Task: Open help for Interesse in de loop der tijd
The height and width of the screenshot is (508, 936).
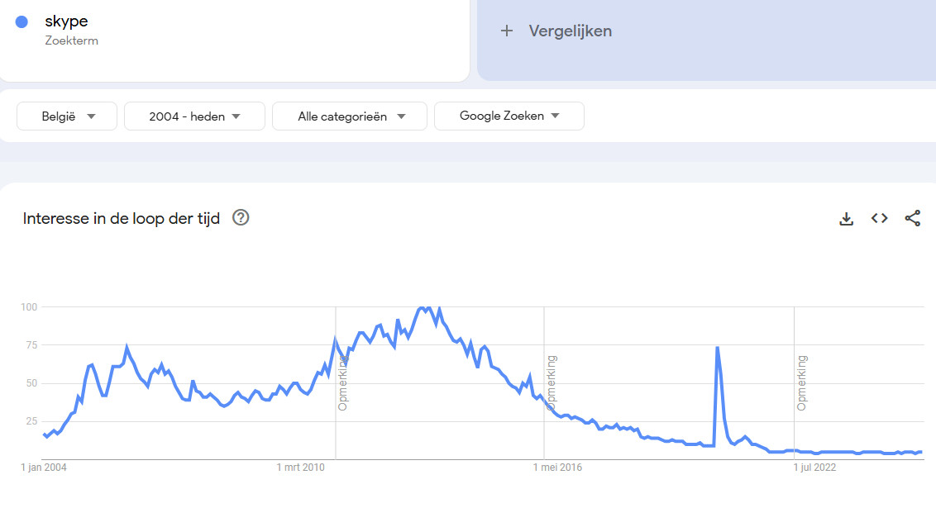Action: [241, 217]
